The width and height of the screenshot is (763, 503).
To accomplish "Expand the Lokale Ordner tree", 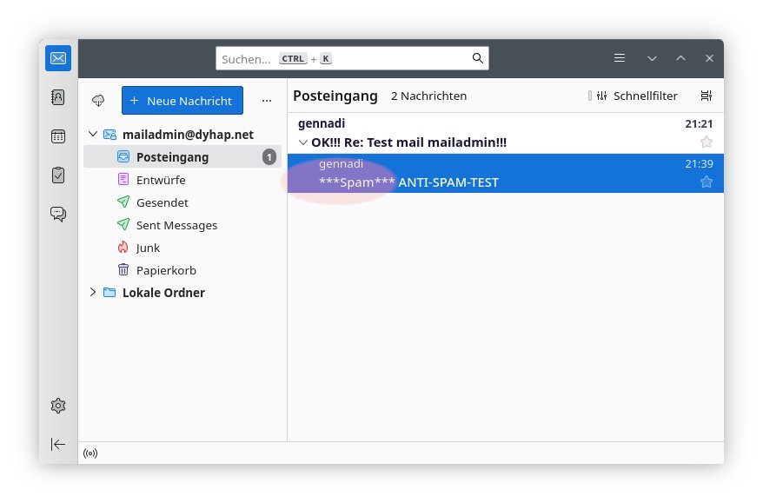I will pyautogui.click(x=93, y=293).
